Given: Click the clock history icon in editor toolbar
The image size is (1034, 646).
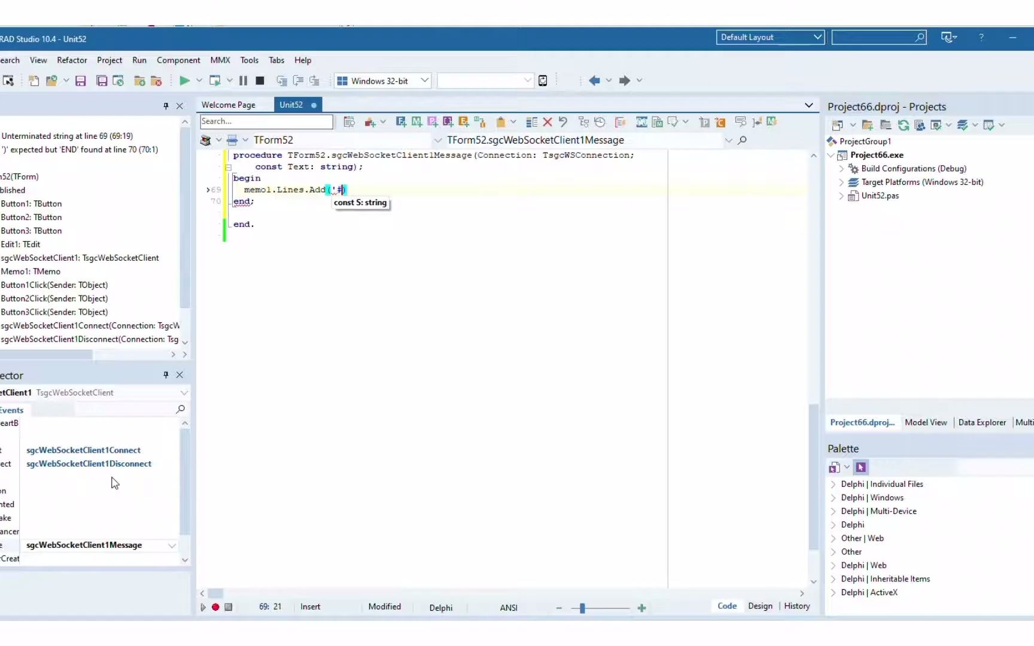Looking at the screenshot, I should (600, 122).
